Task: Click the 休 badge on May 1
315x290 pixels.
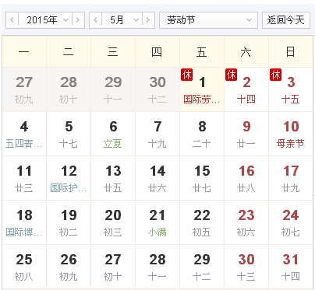Action: click(x=186, y=75)
